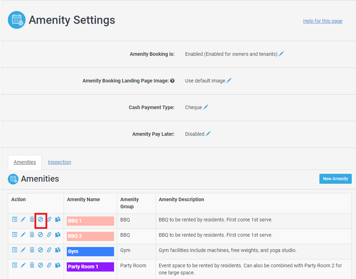Delete Gym using trash icon
Viewport: 356px width, 279px height.
click(32, 250)
